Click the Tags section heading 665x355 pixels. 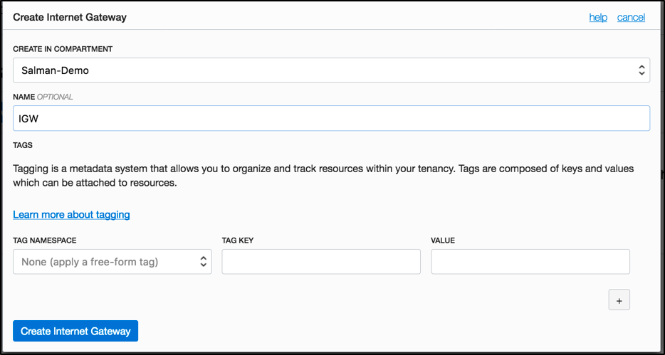pyautogui.click(x=23, y=145)
